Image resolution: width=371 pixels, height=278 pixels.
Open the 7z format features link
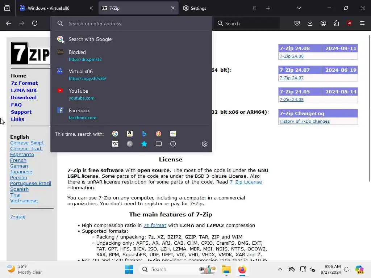155,226
